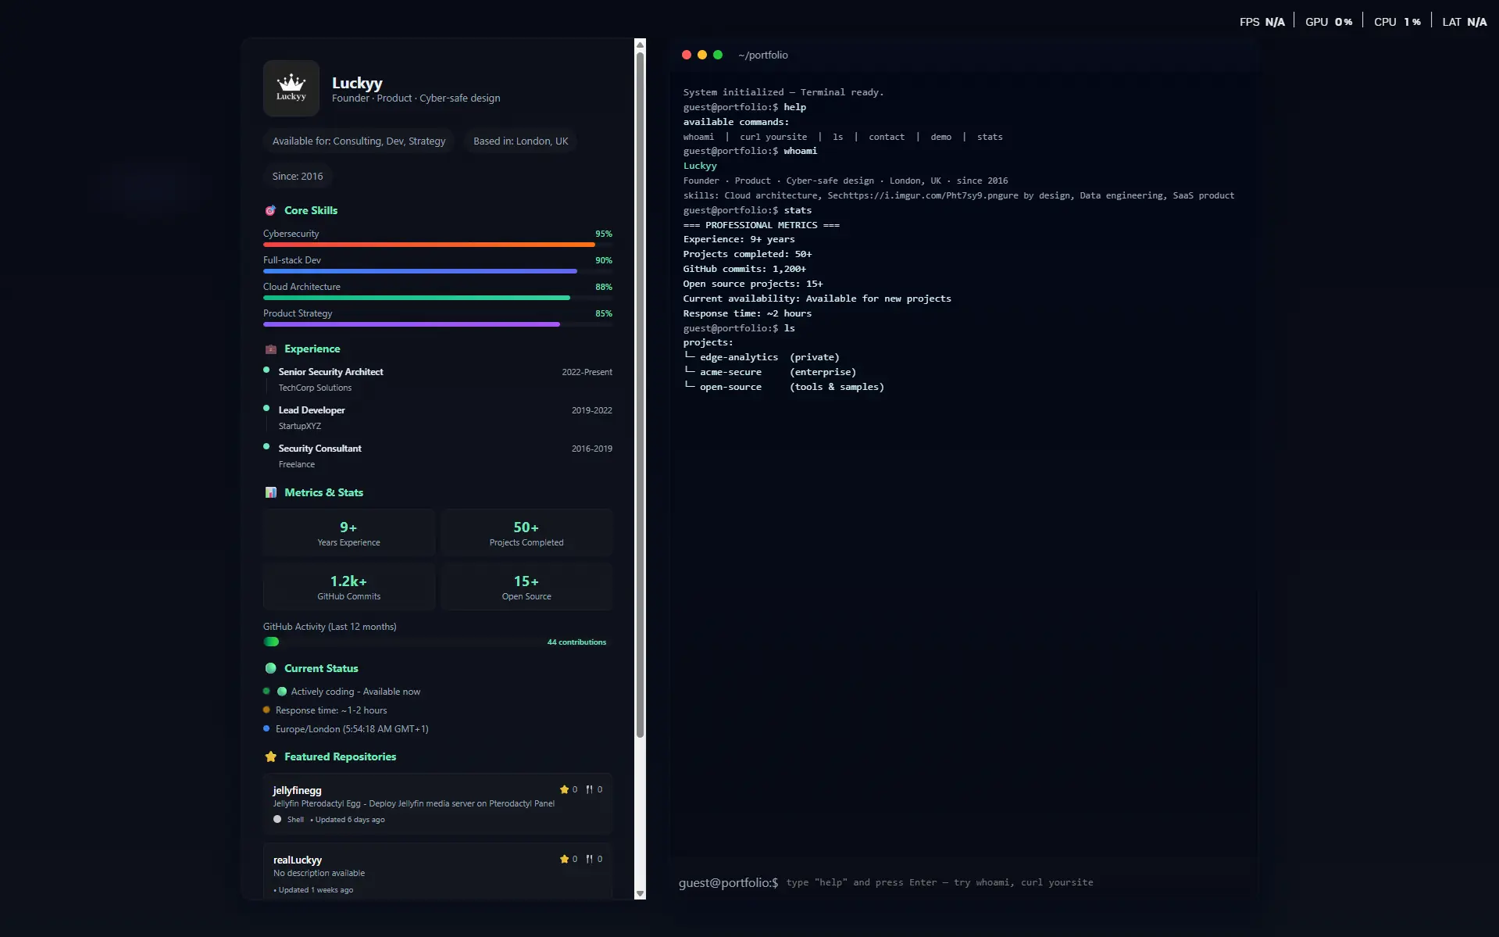Image resolution: width=1499 pixels, height=937 pixels.
Task: Click the Experience briefcase icon
Action: [x=270, y=349]
